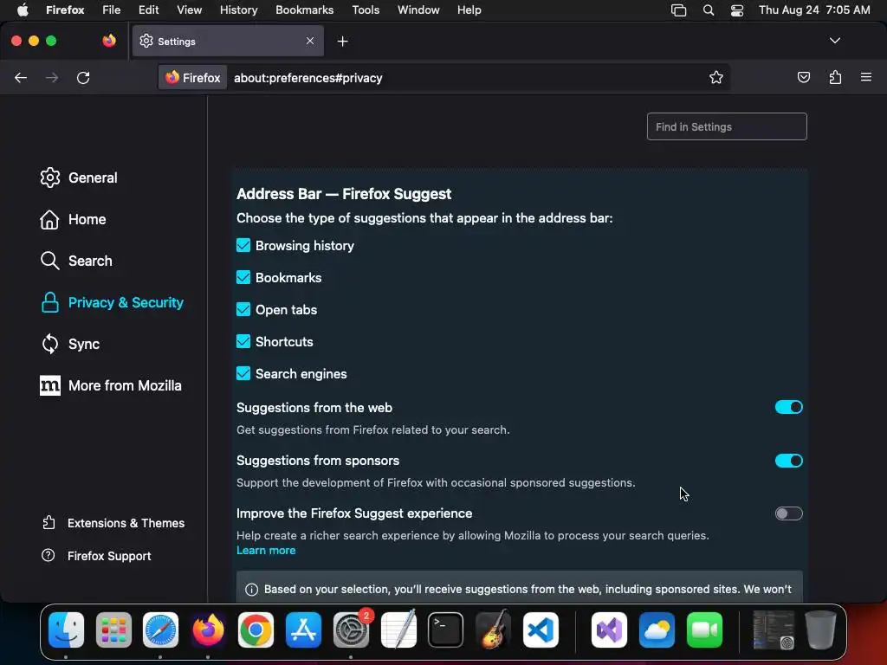
Task: Open Search settings in the sidebar
Action: 76,261
